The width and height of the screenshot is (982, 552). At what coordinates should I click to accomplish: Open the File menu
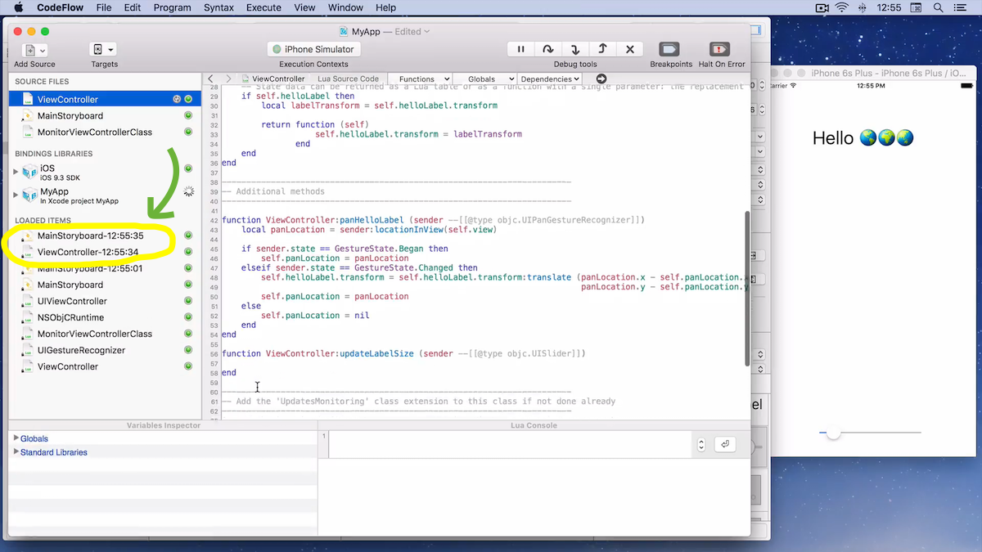104,7
